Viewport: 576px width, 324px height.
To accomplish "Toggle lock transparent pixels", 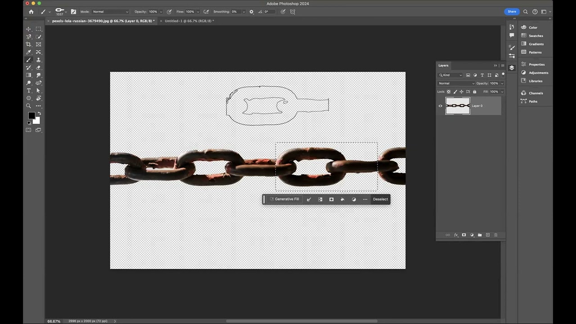I will (449, 92).
